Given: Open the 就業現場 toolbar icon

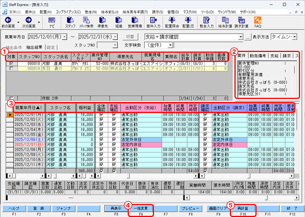Looking at the screenshot, I should tap(135, 20).
